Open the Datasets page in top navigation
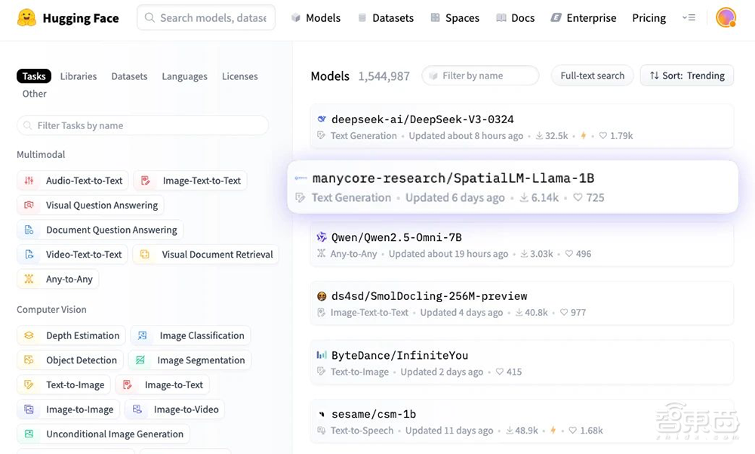Image resolution: width=755 pixels, height=454 pixels. (385, 17)
